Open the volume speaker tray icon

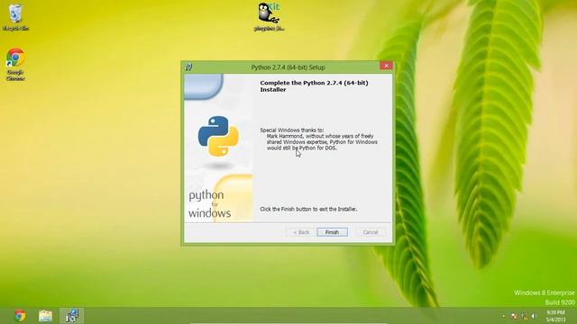pyautogui.click(x=533, y=316)
